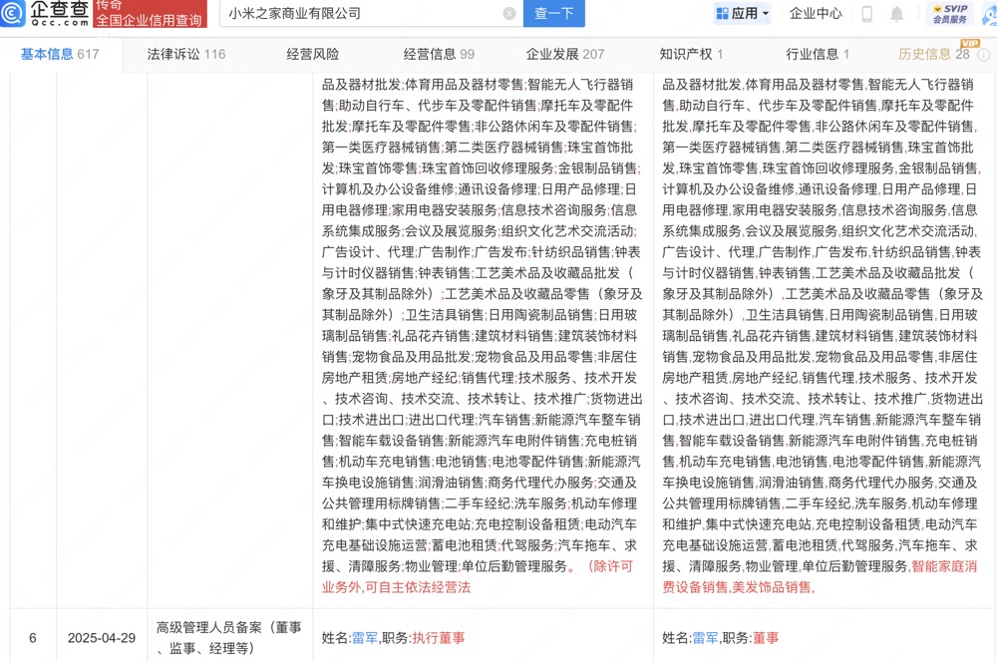Open the mobile phone app icon

point(866,13)
